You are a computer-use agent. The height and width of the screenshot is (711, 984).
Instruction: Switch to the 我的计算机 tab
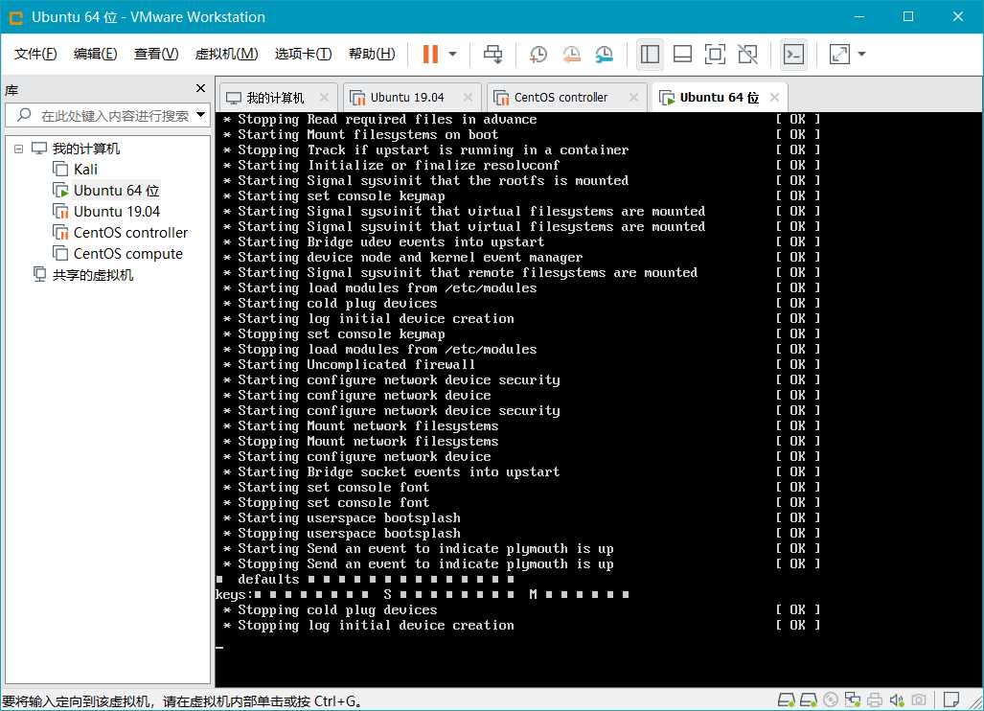pos(275,98)
